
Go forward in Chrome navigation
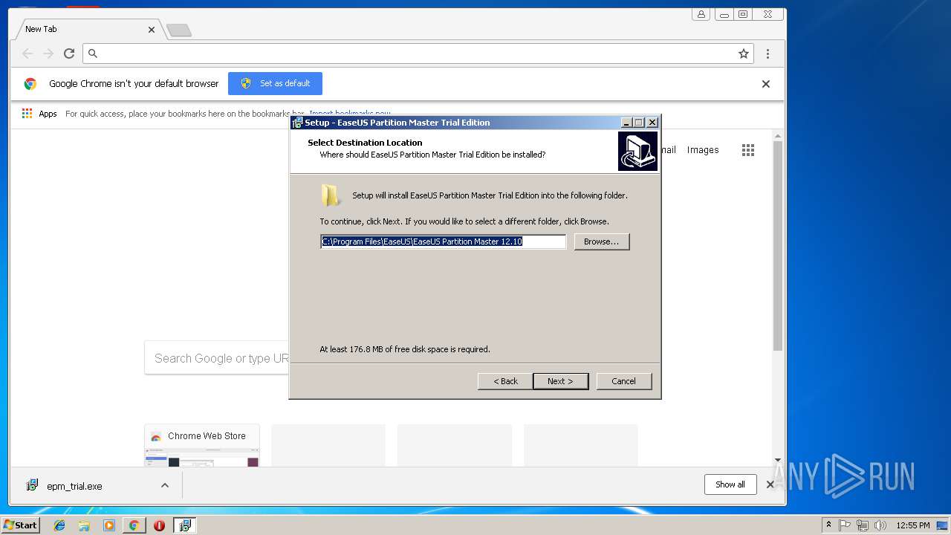tap(48, 53)
